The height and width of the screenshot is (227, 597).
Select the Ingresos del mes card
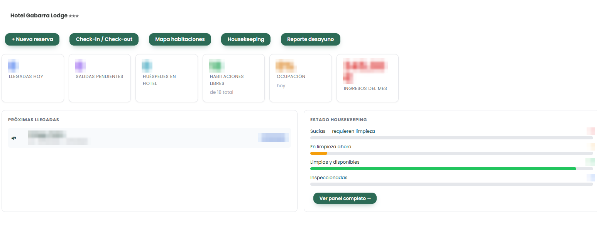point(367,78)
